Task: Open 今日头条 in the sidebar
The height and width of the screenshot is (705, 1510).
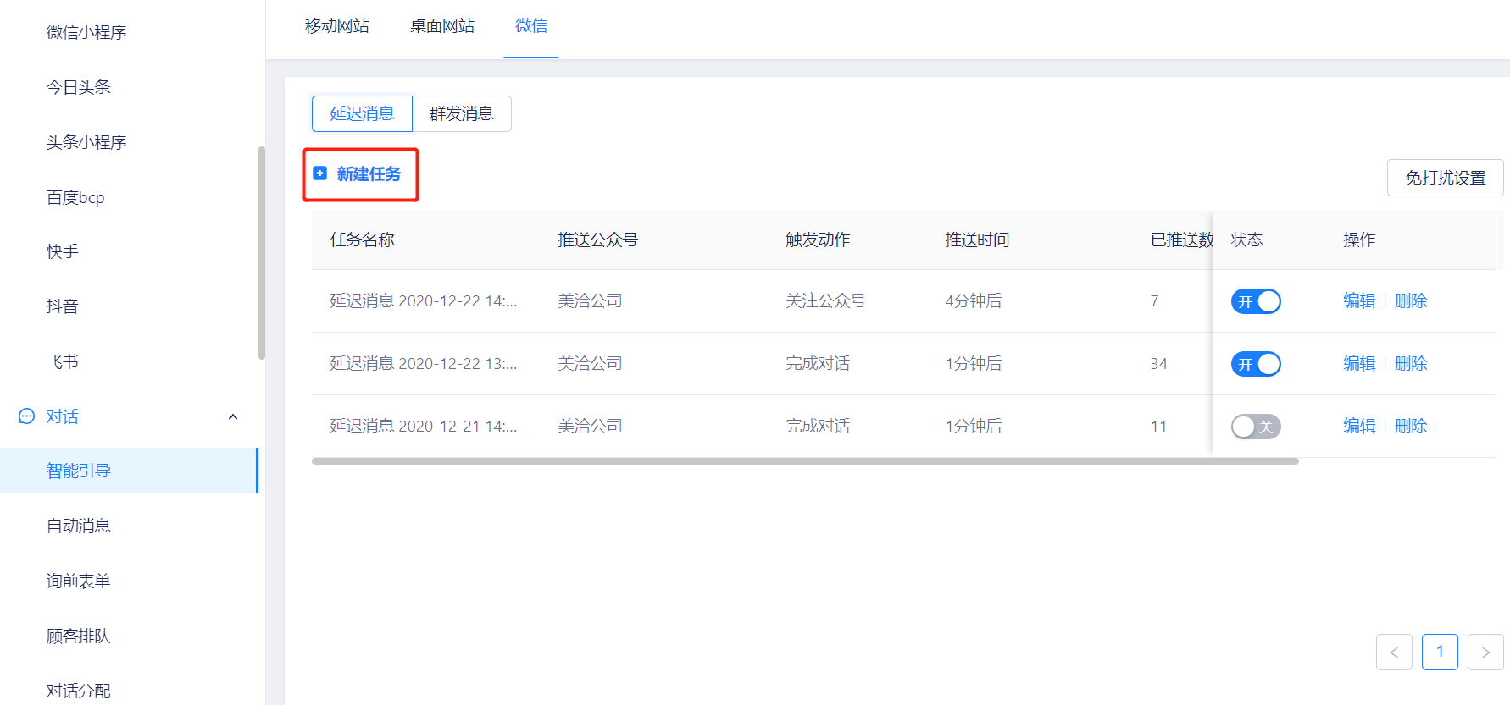Action: pos(78,87)
